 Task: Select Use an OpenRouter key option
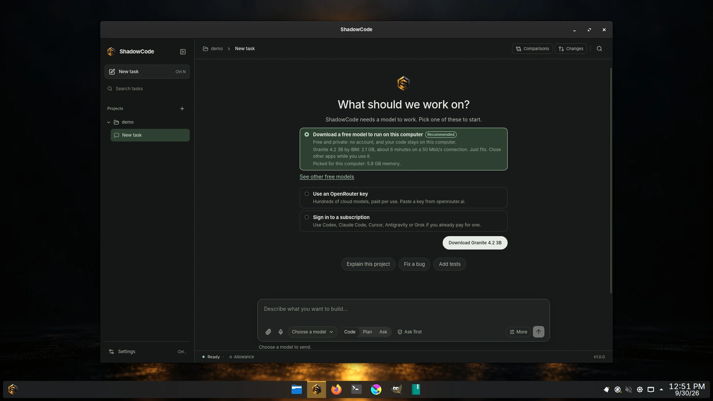tap(403, 198)
